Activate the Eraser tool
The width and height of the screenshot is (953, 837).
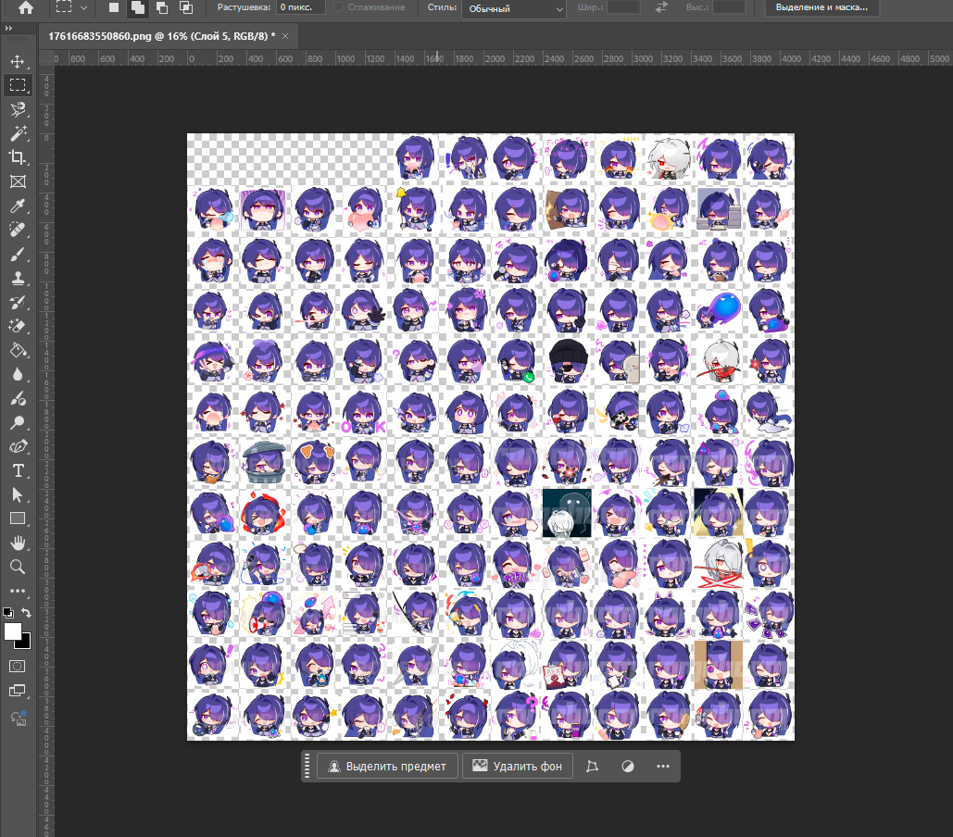point(18,326)
